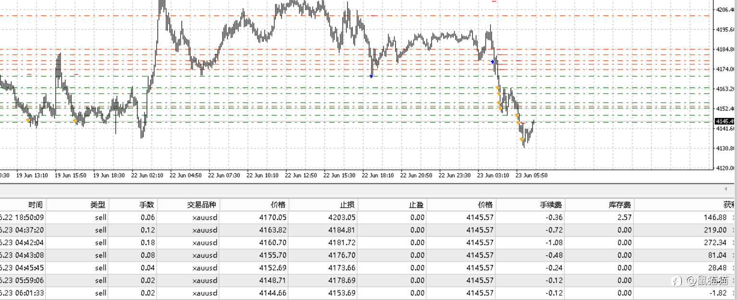Click the 价格 header beside 交易品种
Screen dimensions: 737x300
(255, 205)
